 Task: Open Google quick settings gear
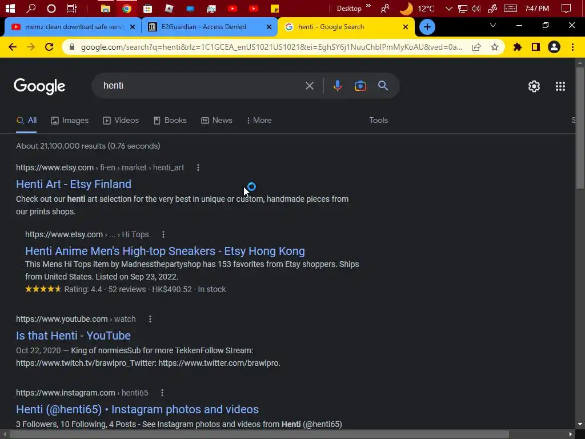(x=534, y=86)
